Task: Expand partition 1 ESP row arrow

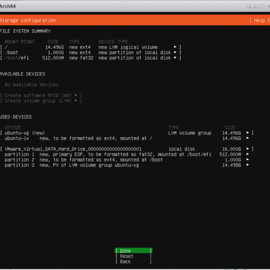Action: [x=247, y=154]
